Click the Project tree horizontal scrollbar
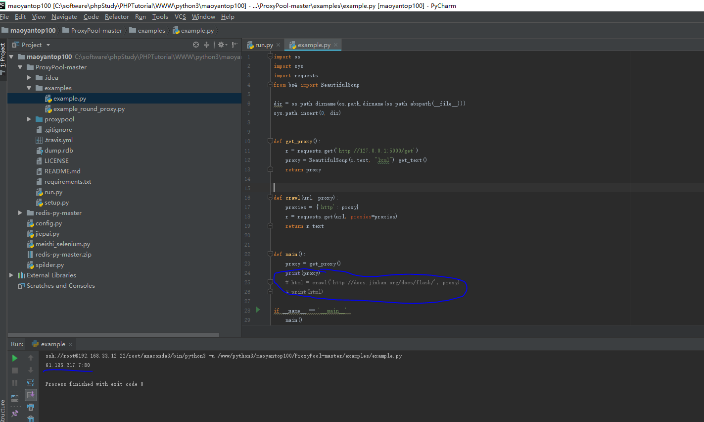 click(114, 335)
